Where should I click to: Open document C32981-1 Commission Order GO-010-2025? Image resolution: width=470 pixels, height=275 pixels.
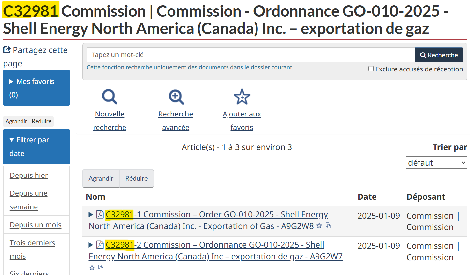pos(208,220)
